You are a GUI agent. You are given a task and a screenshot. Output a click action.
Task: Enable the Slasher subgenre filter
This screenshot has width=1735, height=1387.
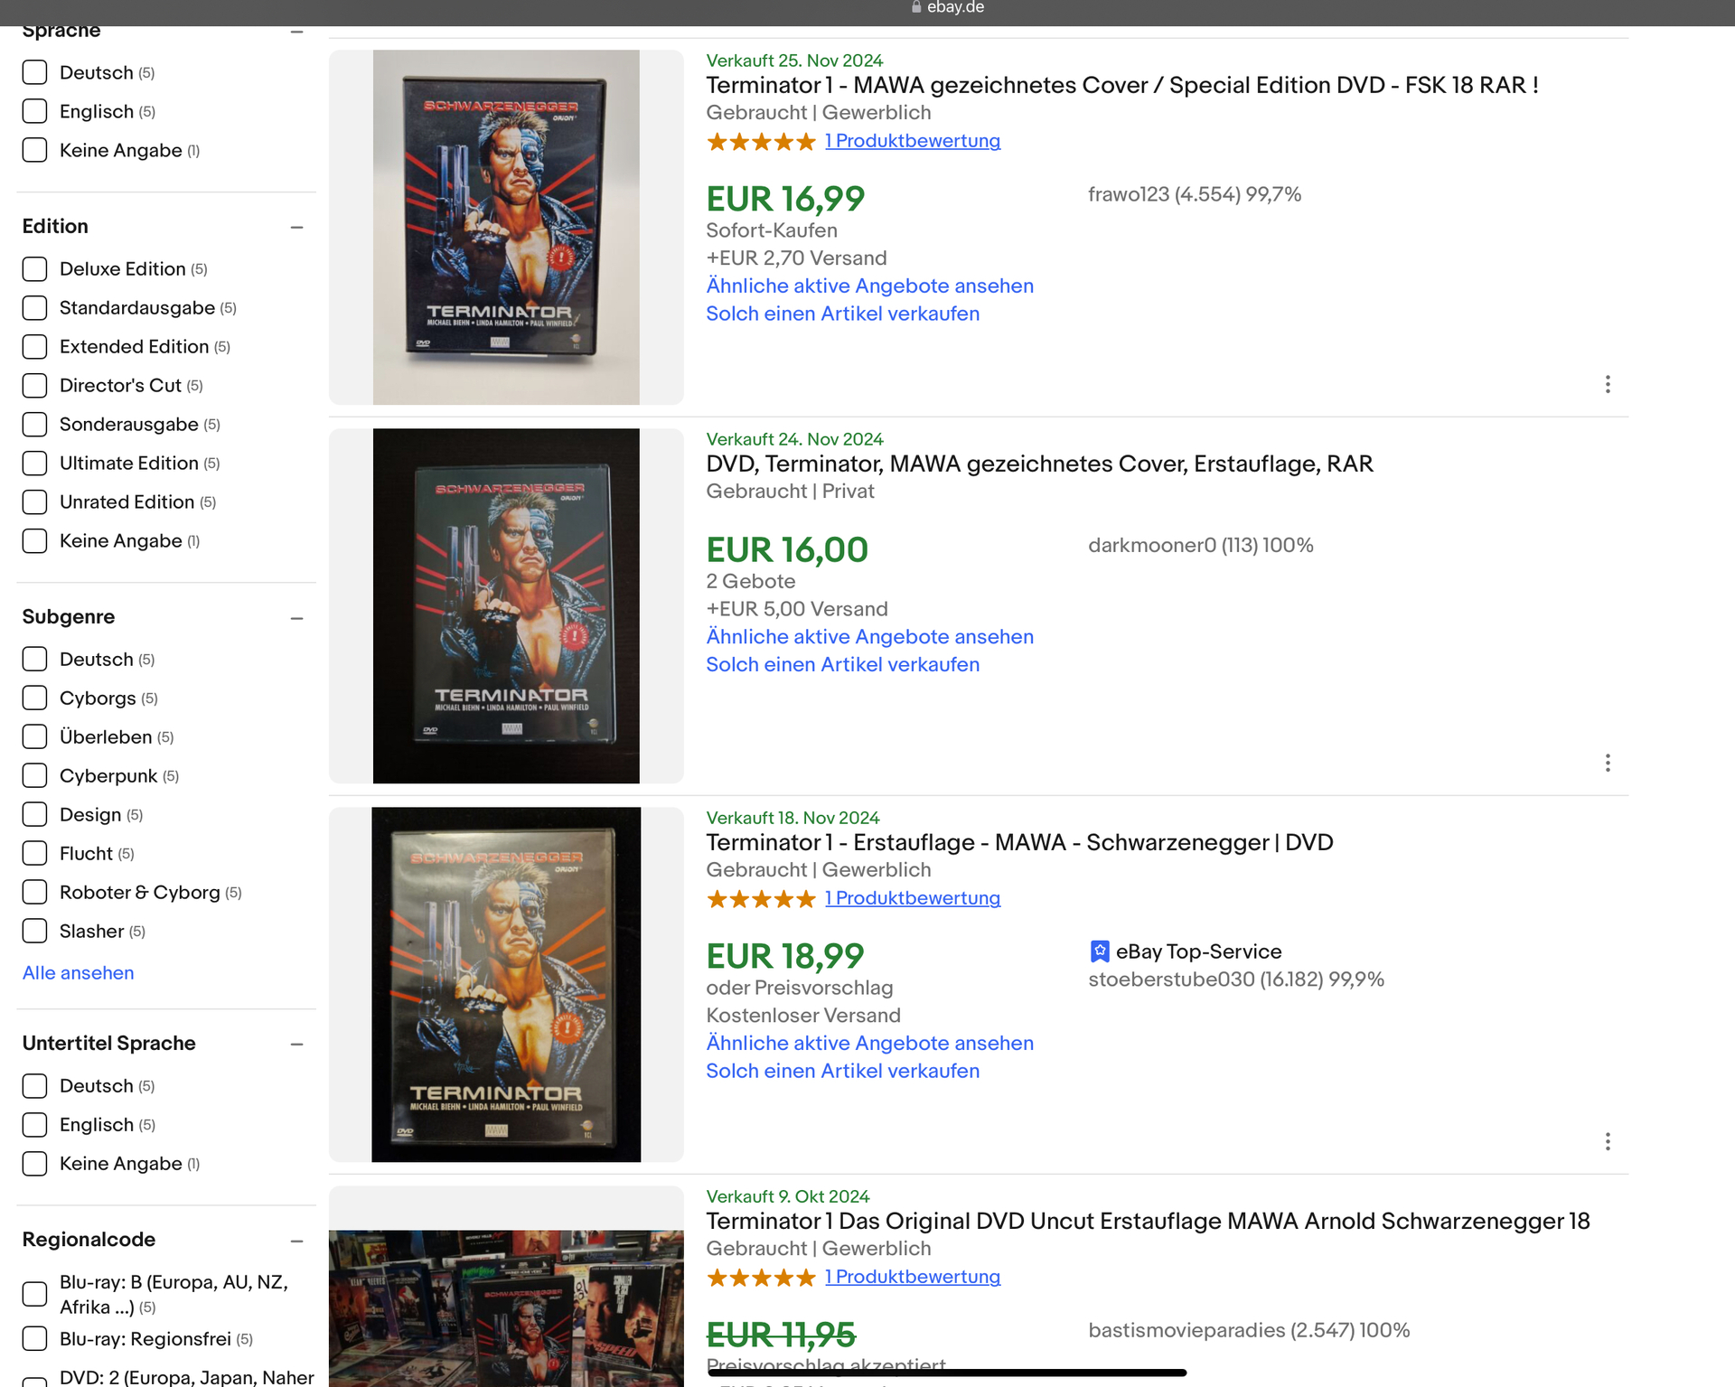coord(34,932)
